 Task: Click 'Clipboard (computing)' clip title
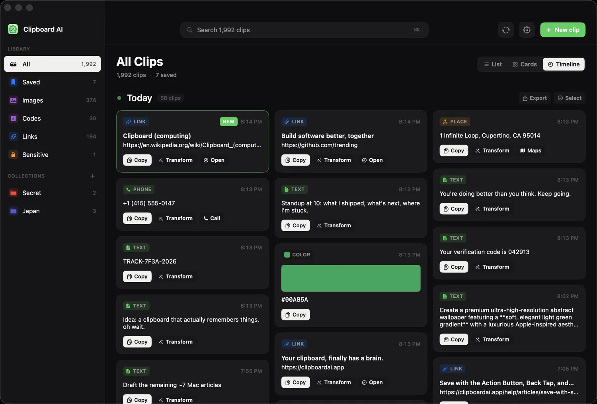click(x=157, y=136)
